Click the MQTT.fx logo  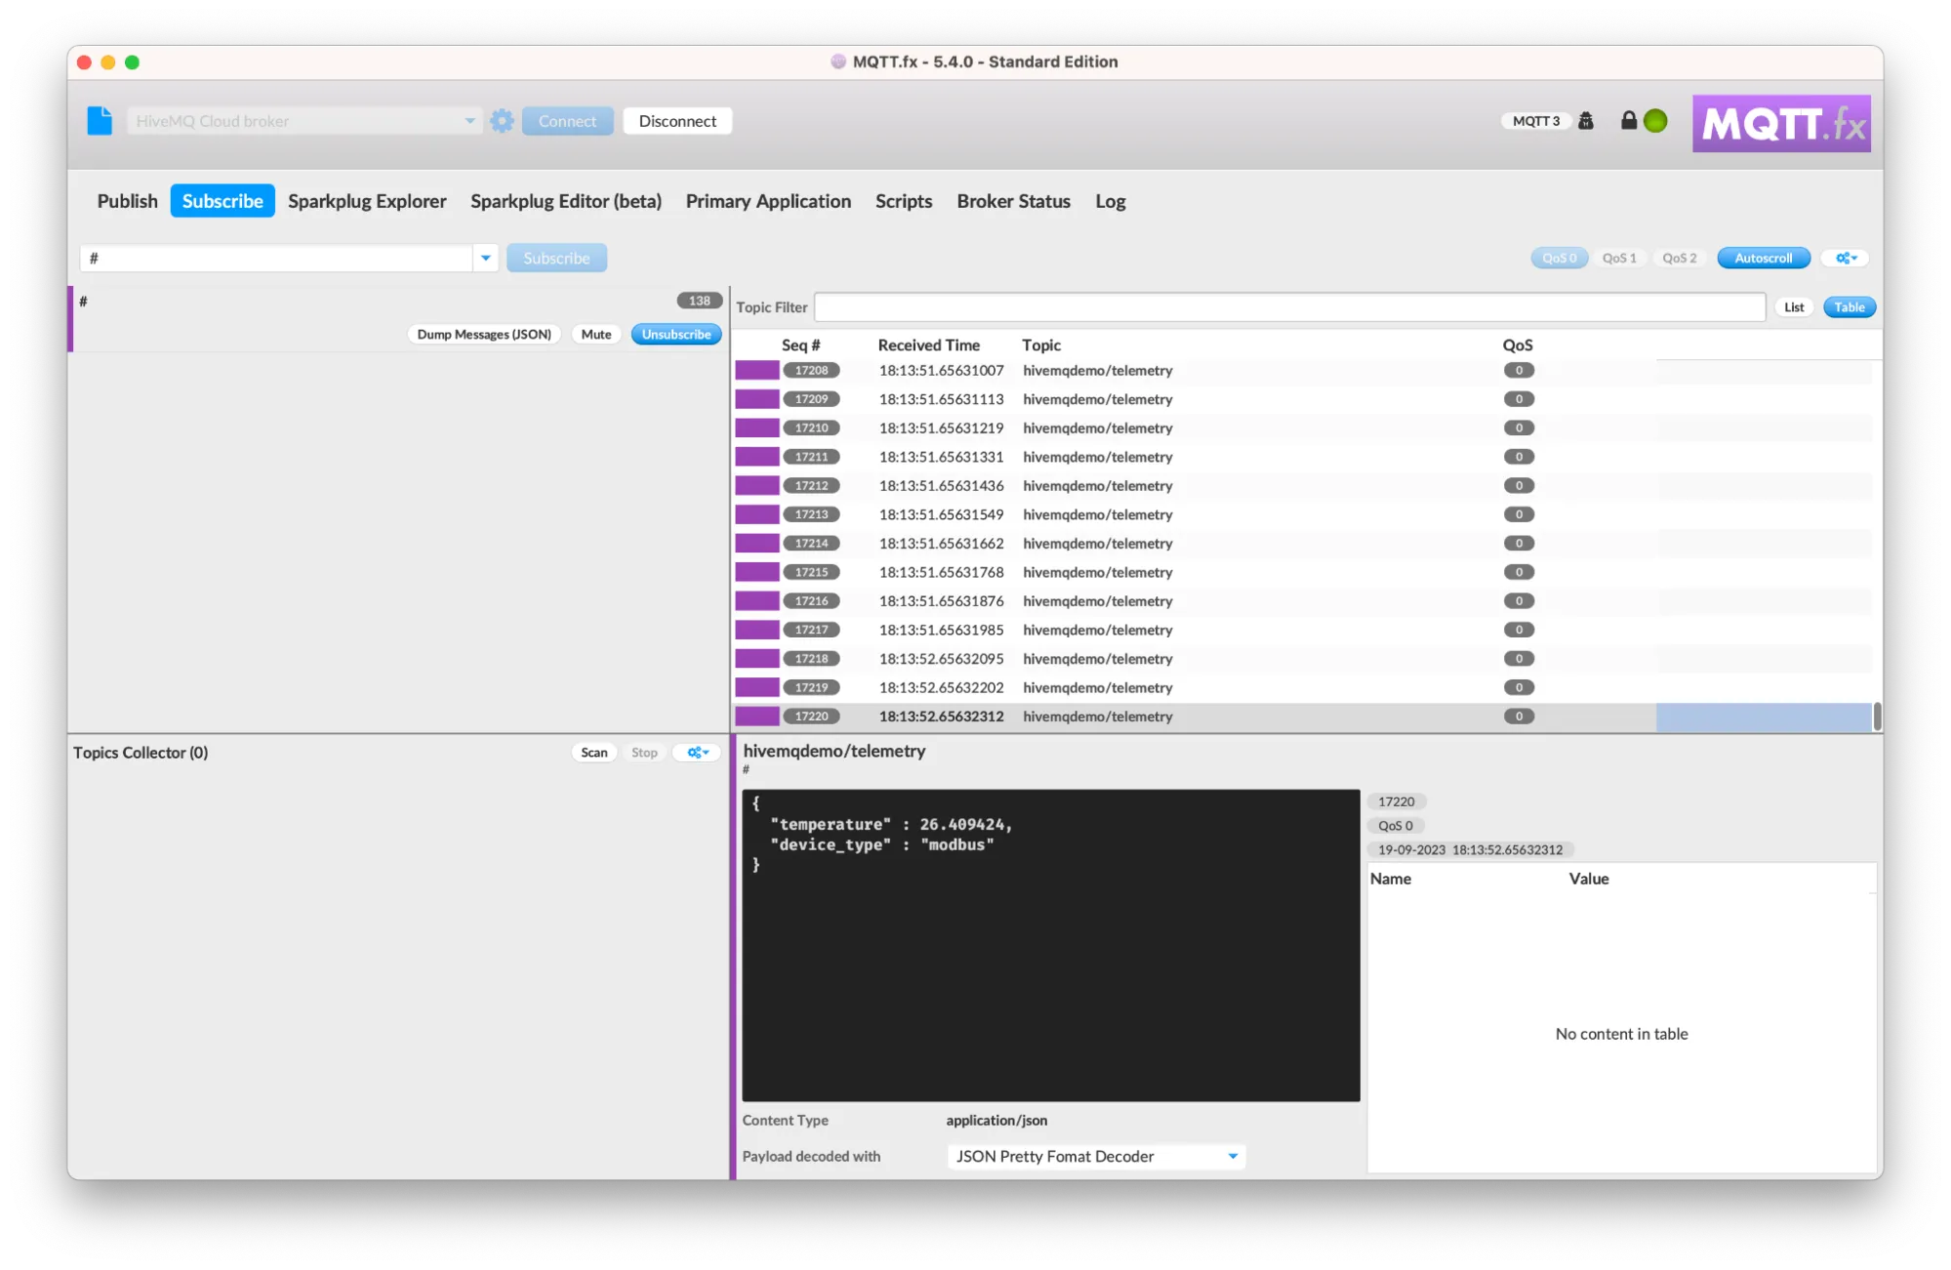(1781, 123)
